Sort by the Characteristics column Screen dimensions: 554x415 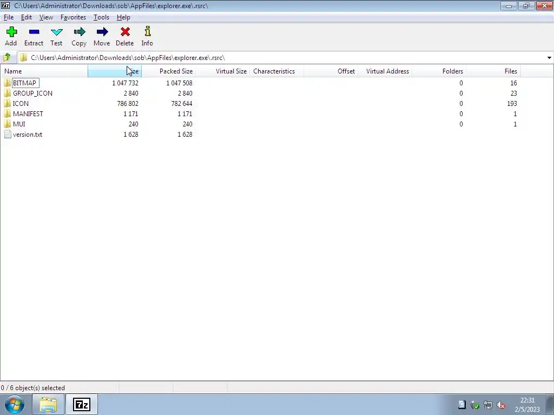pos(276,71)
